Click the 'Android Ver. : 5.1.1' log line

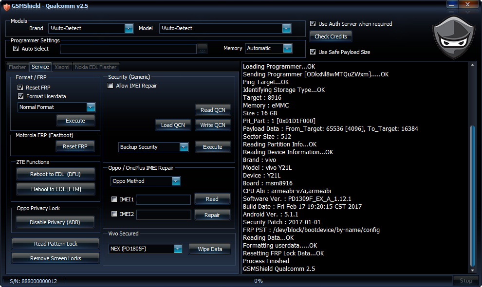pos(271,215)
